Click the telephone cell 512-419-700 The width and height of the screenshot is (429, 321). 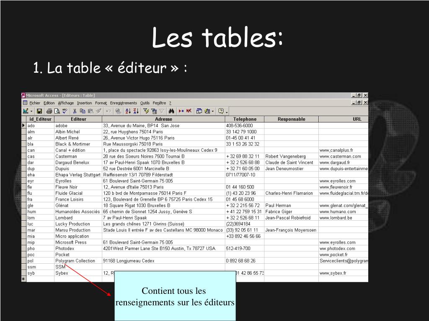click(245, 248)
